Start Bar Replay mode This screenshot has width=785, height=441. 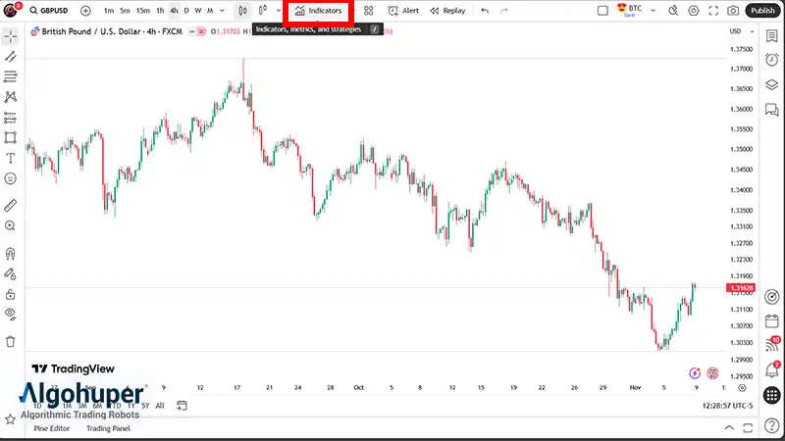(446, 11)
